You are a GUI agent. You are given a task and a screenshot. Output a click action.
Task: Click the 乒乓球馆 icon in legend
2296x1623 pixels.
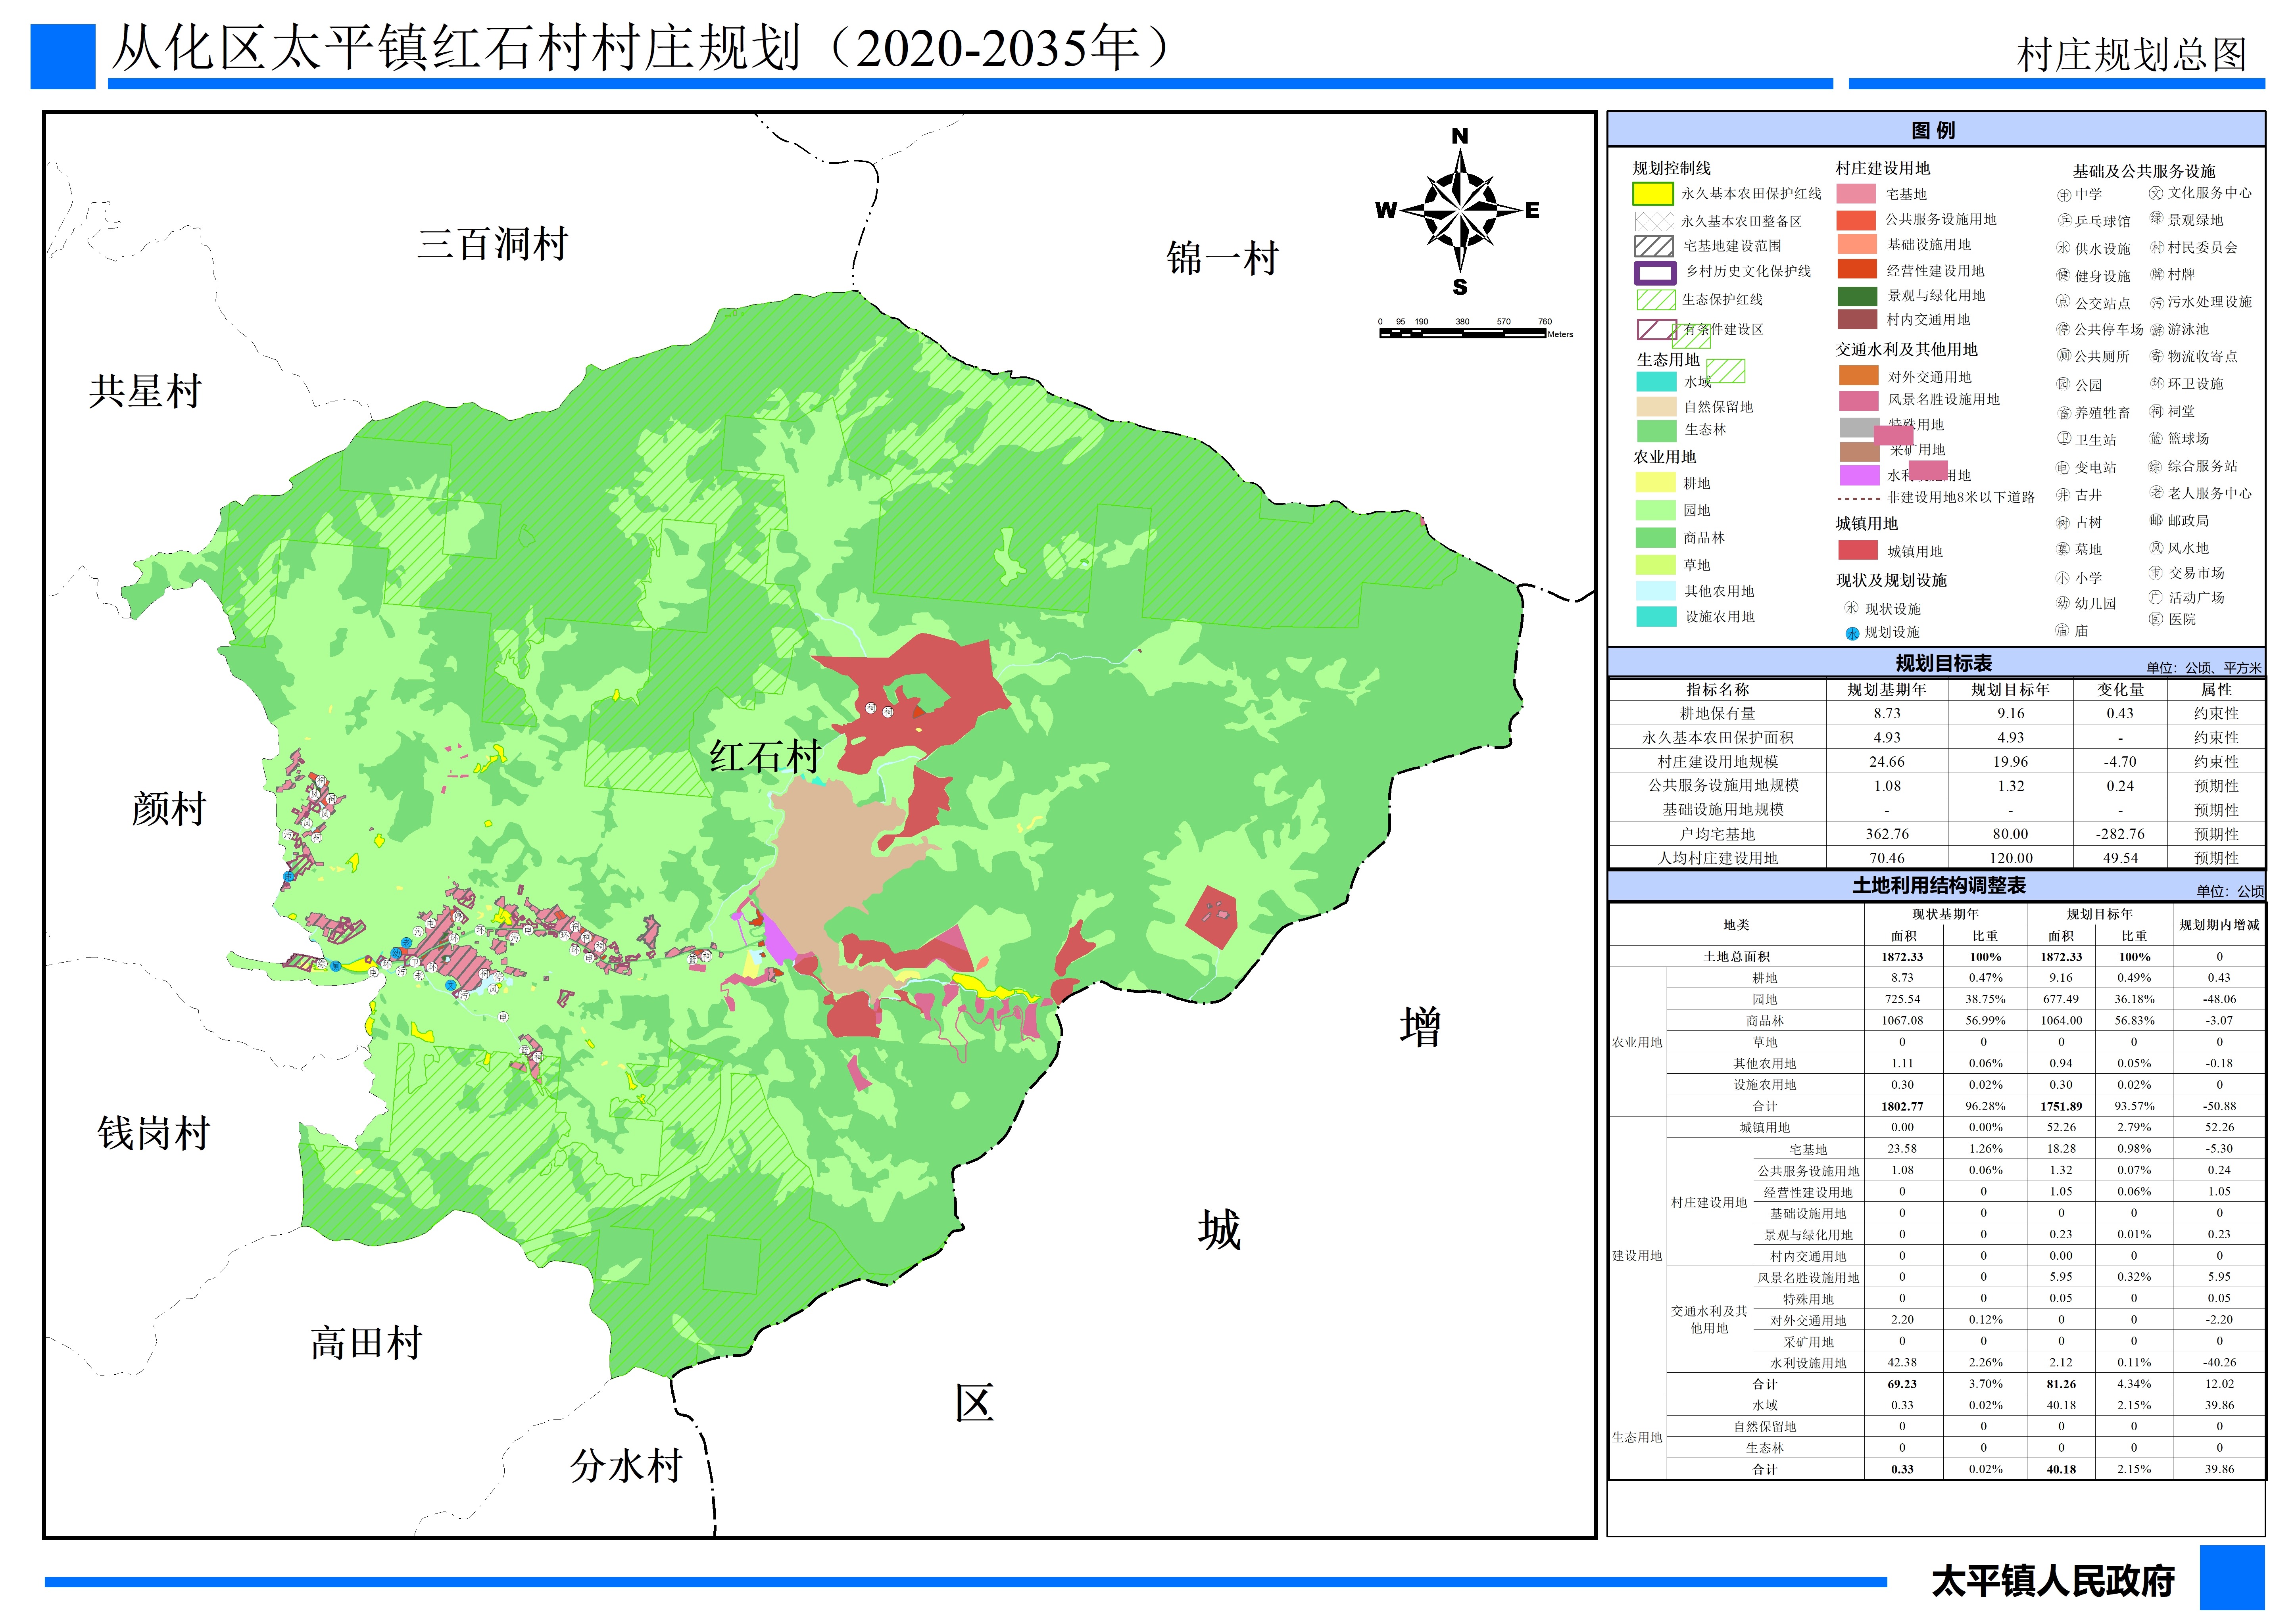2064,221
